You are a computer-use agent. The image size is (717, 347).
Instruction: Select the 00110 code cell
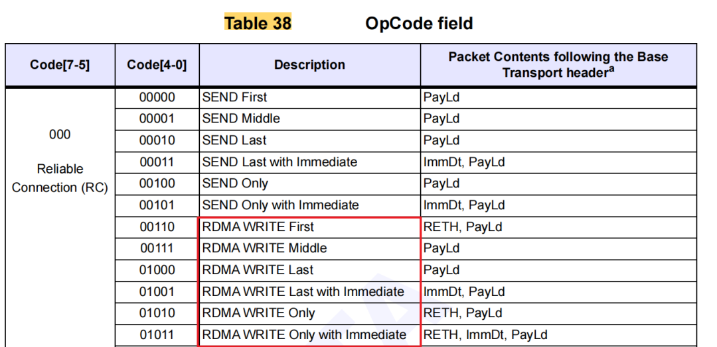pos(157,227)
